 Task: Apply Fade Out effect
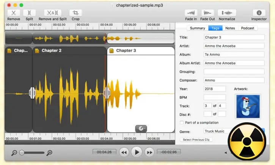point(207,13)
